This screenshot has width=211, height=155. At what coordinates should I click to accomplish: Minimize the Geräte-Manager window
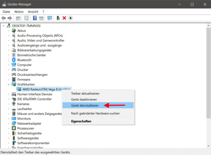click(179, 4)
